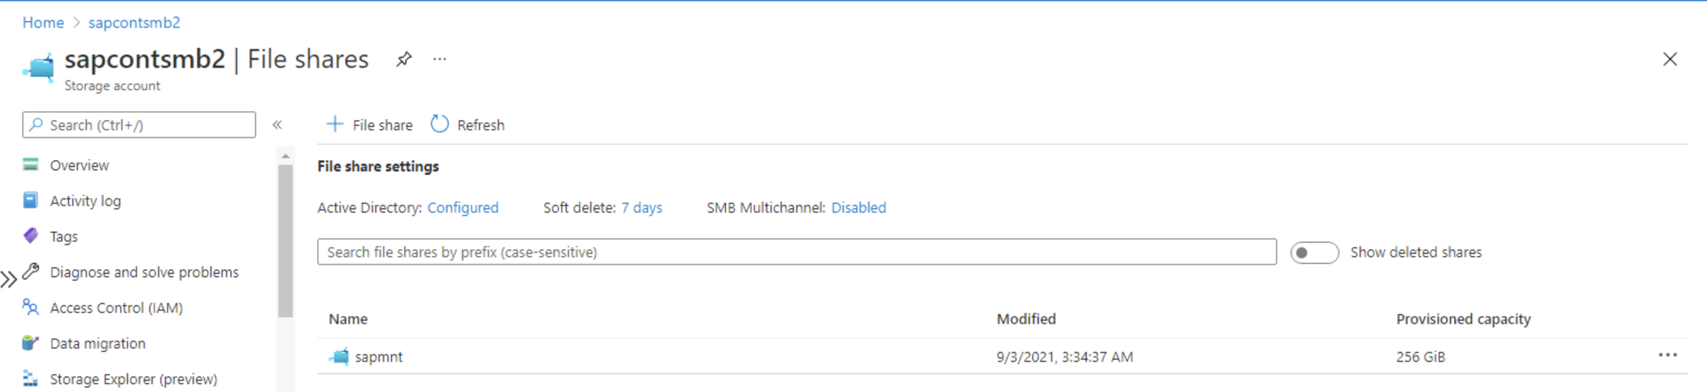Select the Tags sidebar icon
Image resolution: width=1707 pixels, height=392 pixels.
coord(31,236)
